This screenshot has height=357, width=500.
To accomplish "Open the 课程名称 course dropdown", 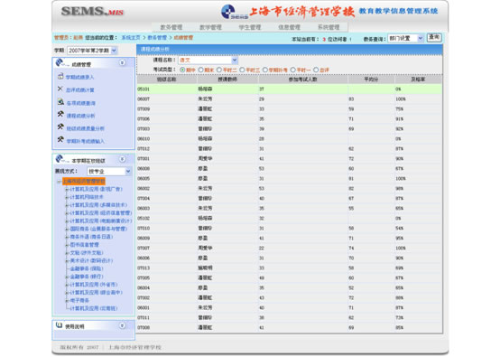I will [208, 60].
